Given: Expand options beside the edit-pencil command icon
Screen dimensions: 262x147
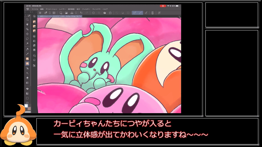Looking at the screenshot, I should pyautogui.click(x=50, y=13).
